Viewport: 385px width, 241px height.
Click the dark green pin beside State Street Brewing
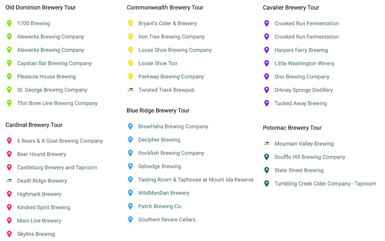tap(266, 170)
